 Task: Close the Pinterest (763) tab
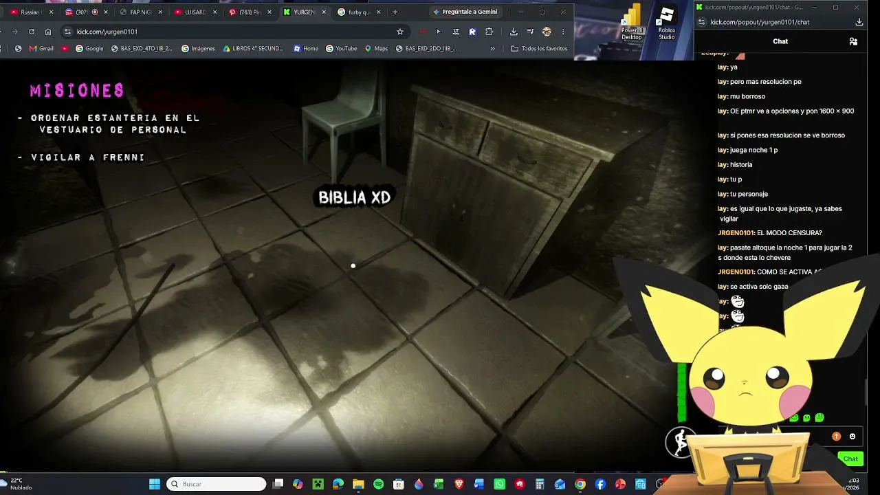point(269,12)
